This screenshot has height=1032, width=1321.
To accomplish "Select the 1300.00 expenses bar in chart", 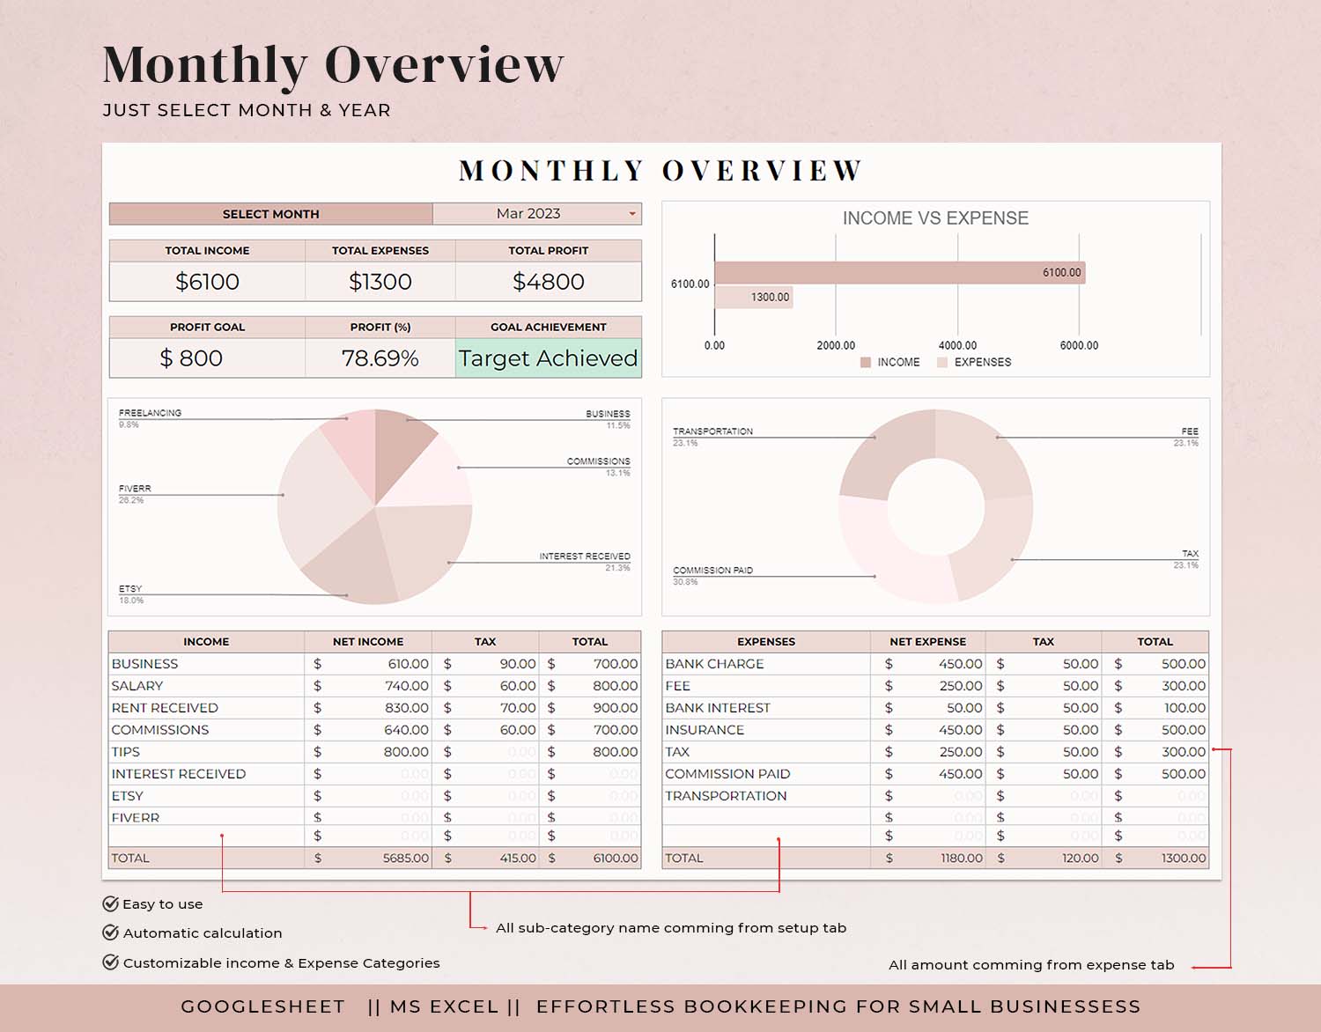I will pos(754,297).
